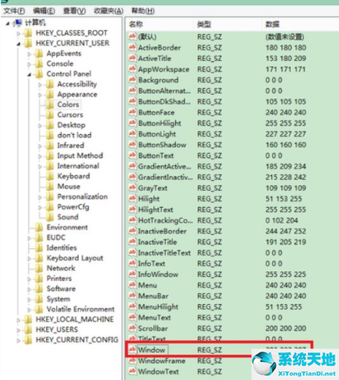This screenshot has width=339, height=380.
Task: Expand the AppEvents key arrow
Action: coord(29,54)
